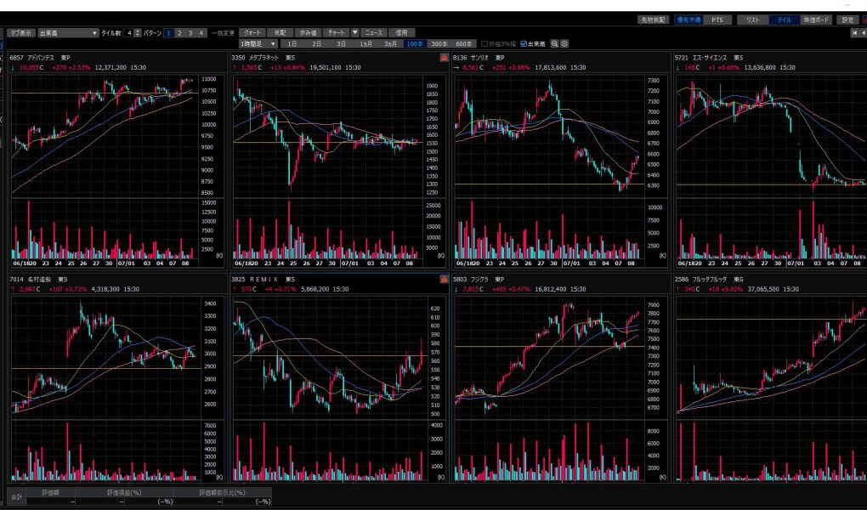Open the 株価ボード tab

[x=818, y=19]
